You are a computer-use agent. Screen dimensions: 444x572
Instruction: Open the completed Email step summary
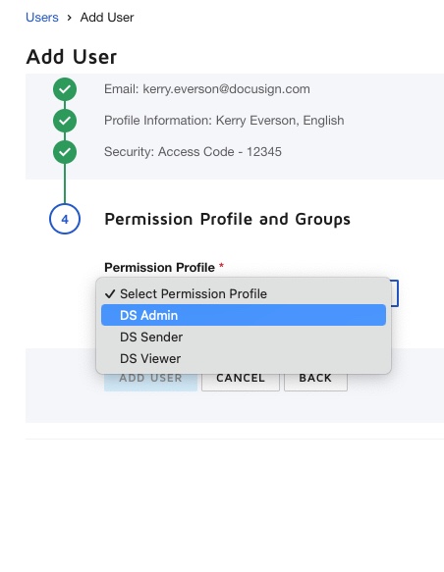point(207,89)
